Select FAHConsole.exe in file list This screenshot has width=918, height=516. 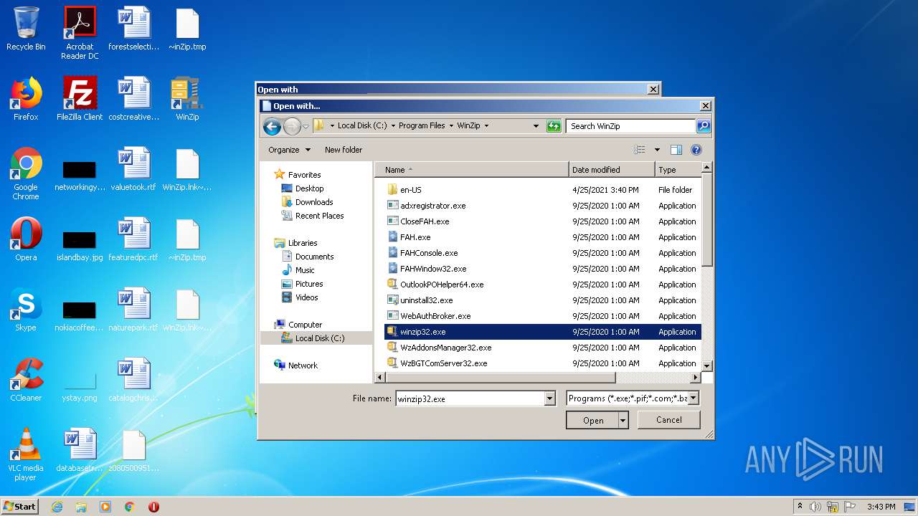[429, 253]
